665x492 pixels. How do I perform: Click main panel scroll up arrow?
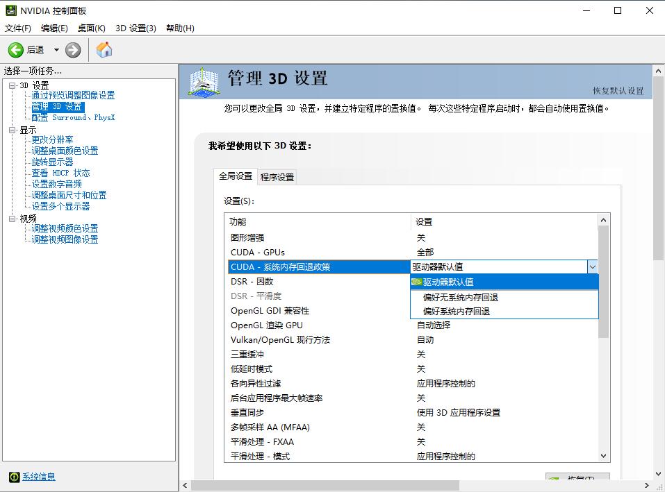click(658, 71)
